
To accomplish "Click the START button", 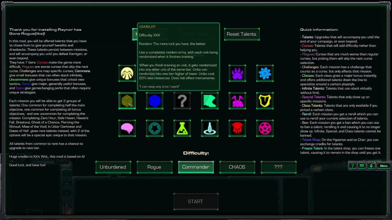I will [x=196, y=202].
